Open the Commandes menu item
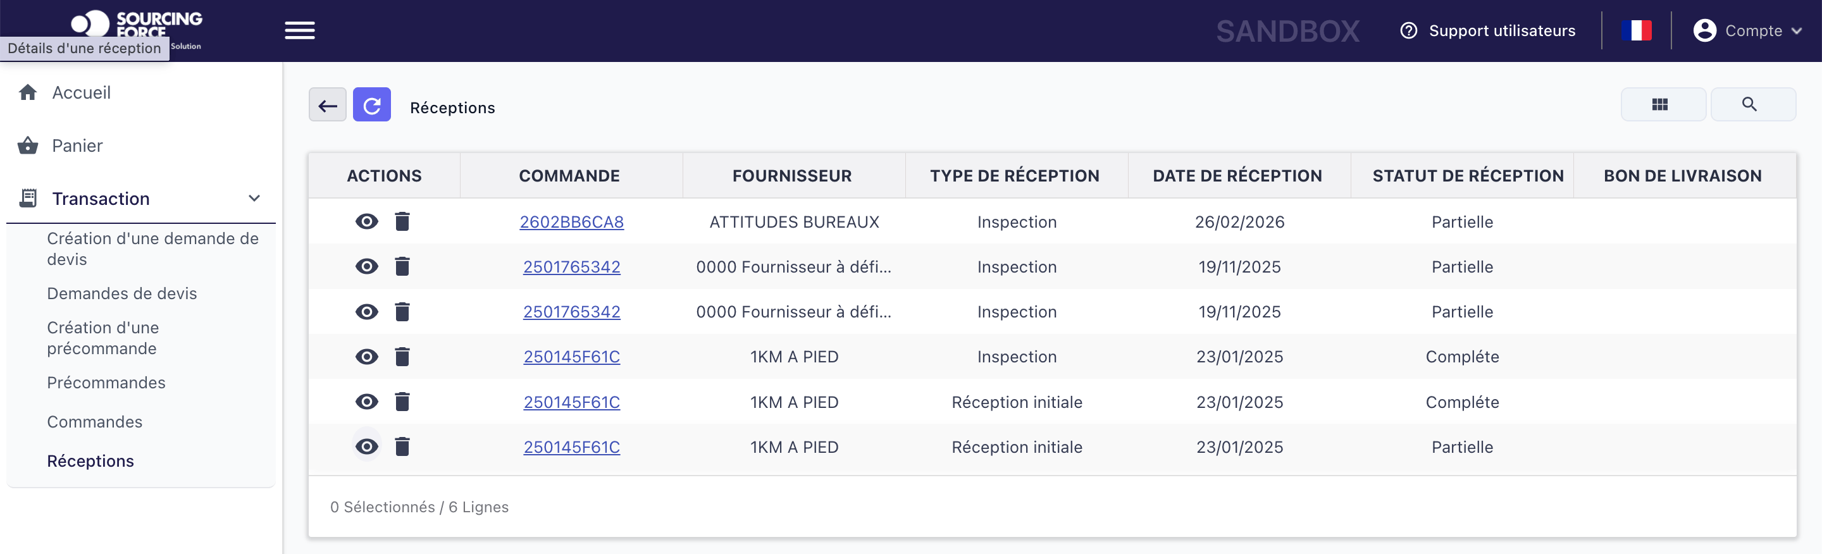This screenshot has height=554, width=1822. click(x=95, y=422)
